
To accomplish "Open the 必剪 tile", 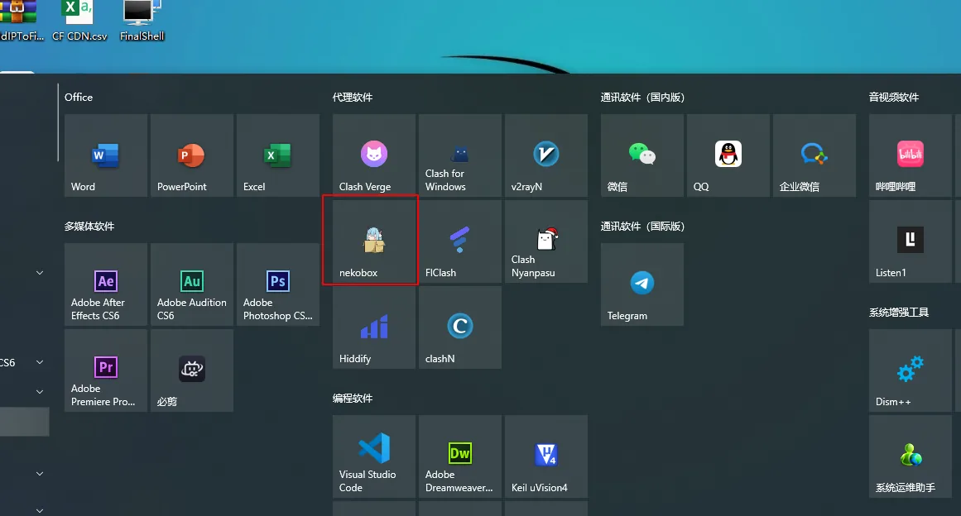I will coord(192,370).
